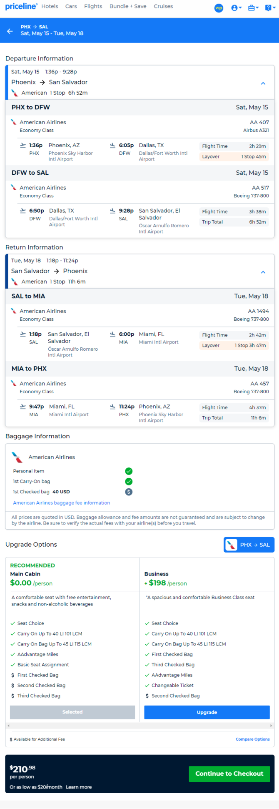Click the priceline logo

21,6
